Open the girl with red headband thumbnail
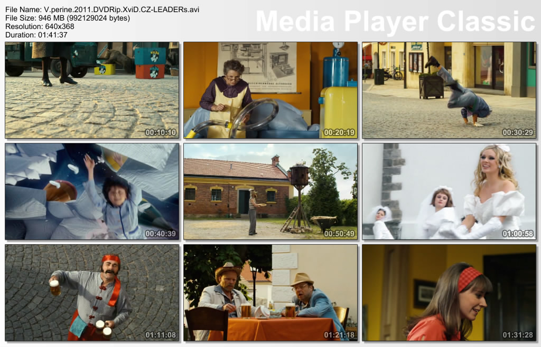 [x=449, y=292]
